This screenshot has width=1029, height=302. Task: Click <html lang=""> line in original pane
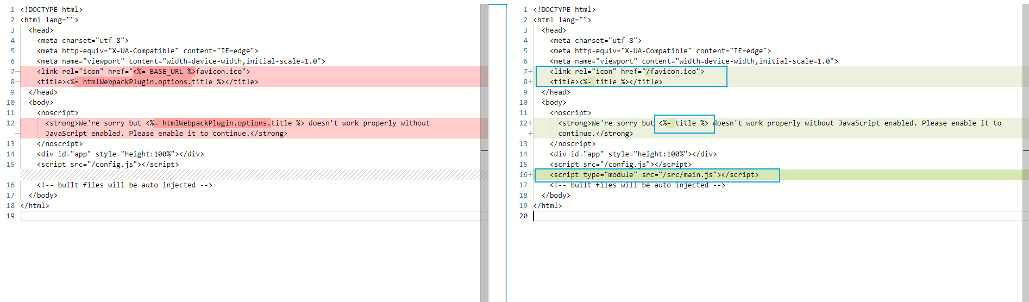point(49,20)
